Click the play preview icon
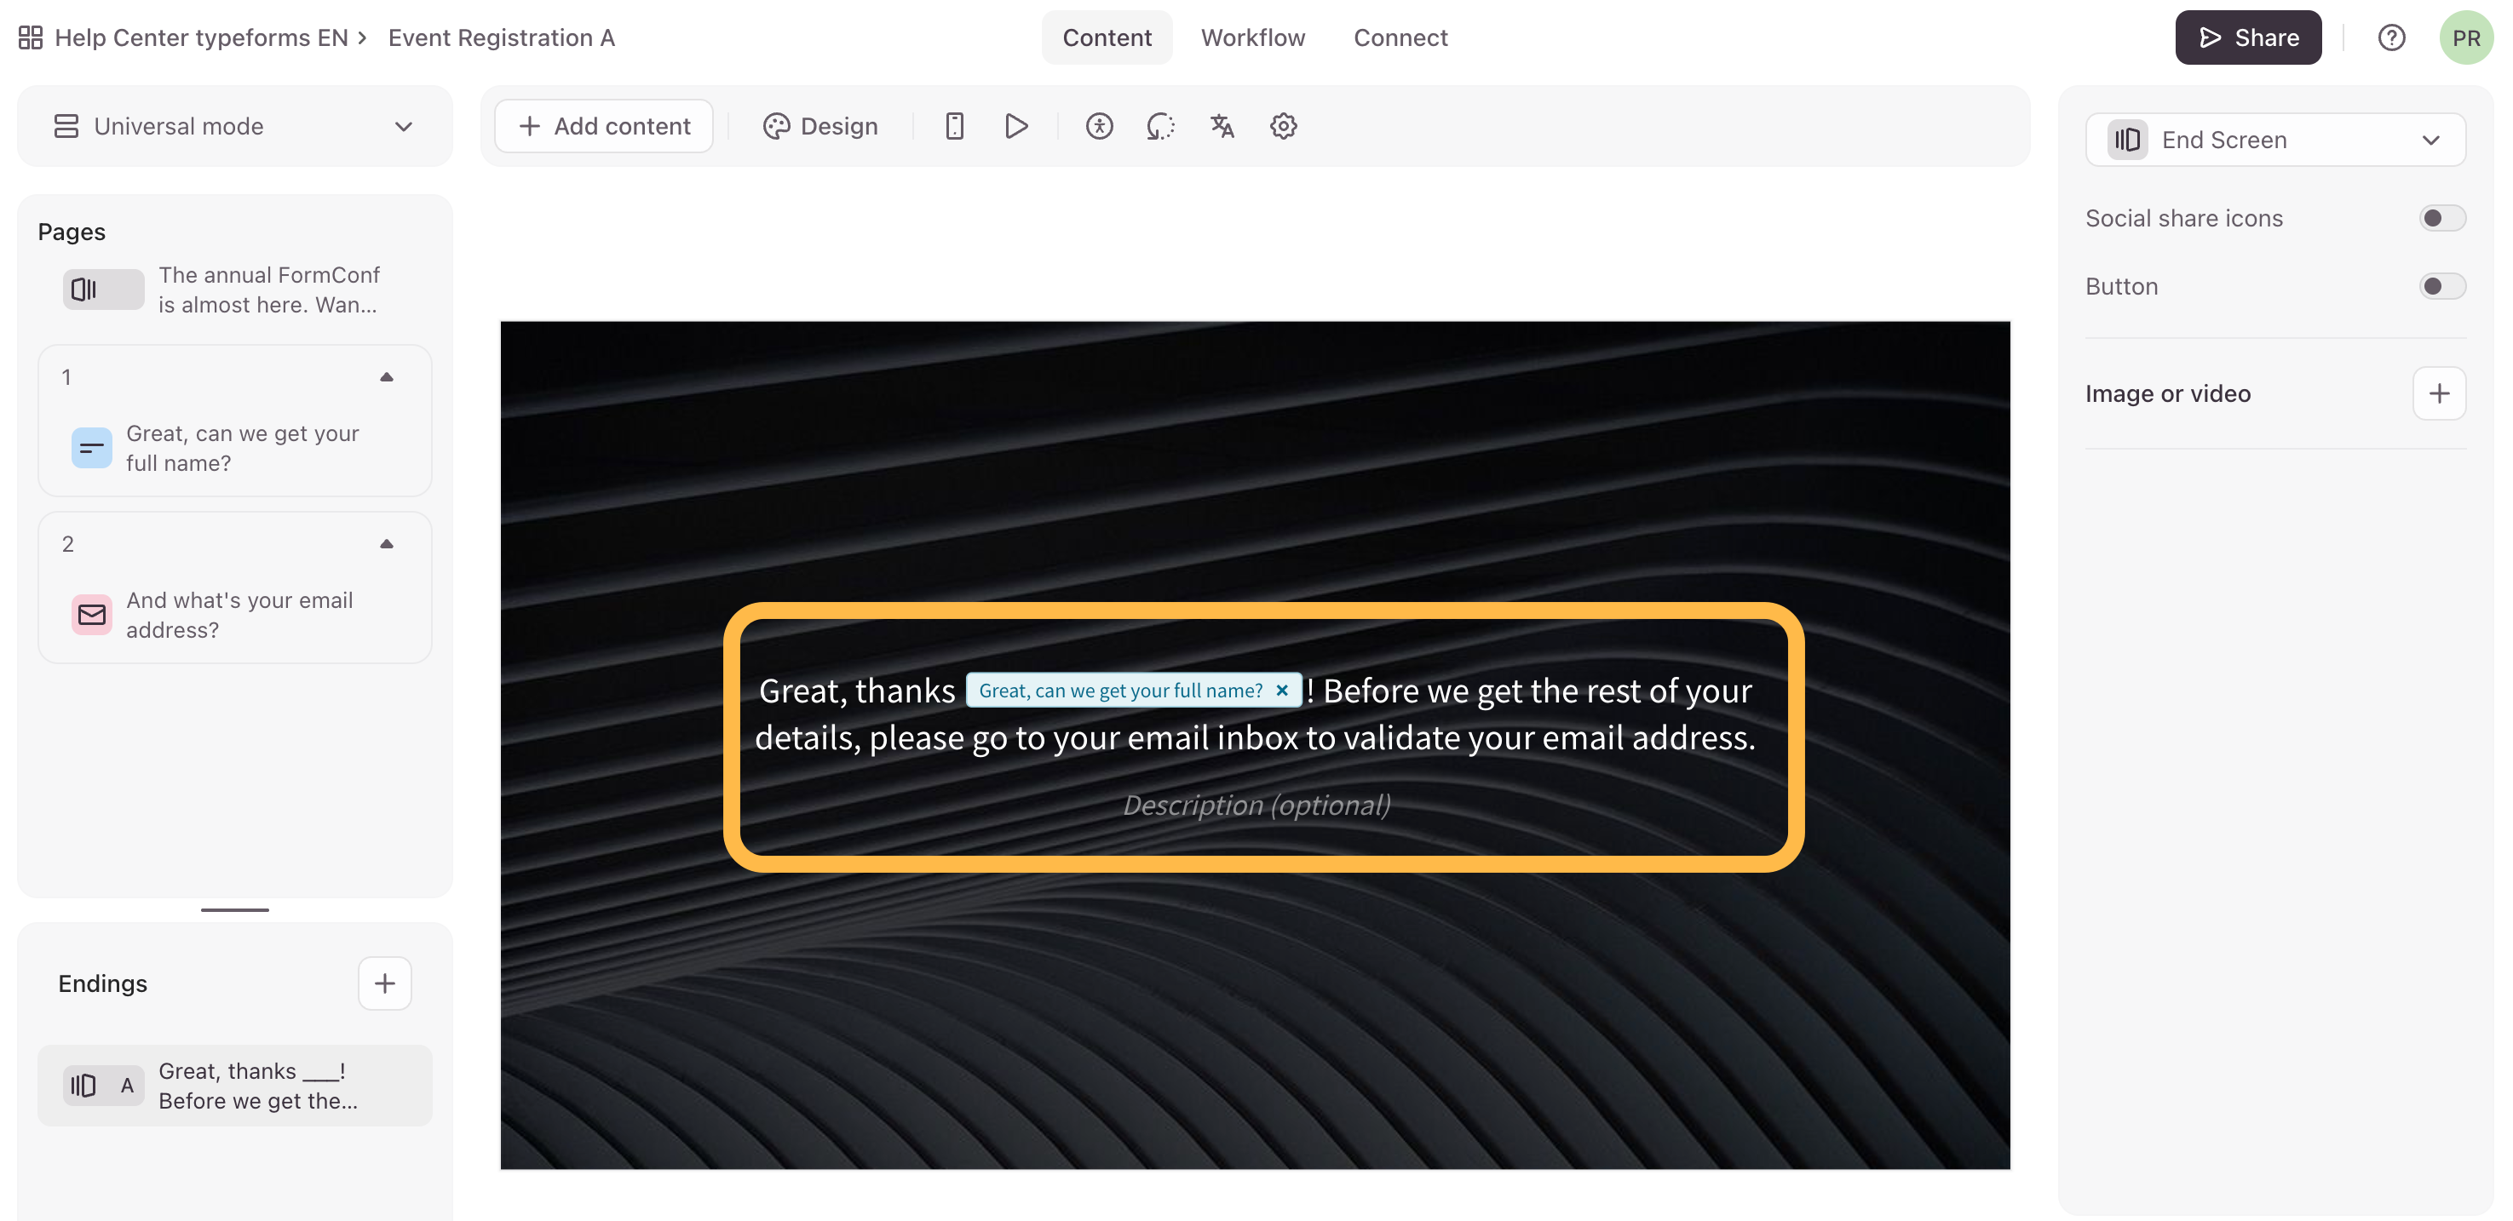The width and height of the screenshot is (2513, 1221). point(1015,126)
